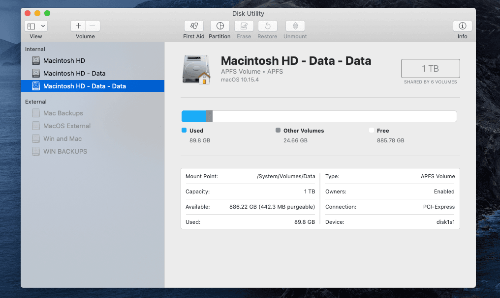Image resolution: width=500 pixels, height=298 pixels.
Task: Click the Erase toolbar icon
Action: click(x=244, y=26)
